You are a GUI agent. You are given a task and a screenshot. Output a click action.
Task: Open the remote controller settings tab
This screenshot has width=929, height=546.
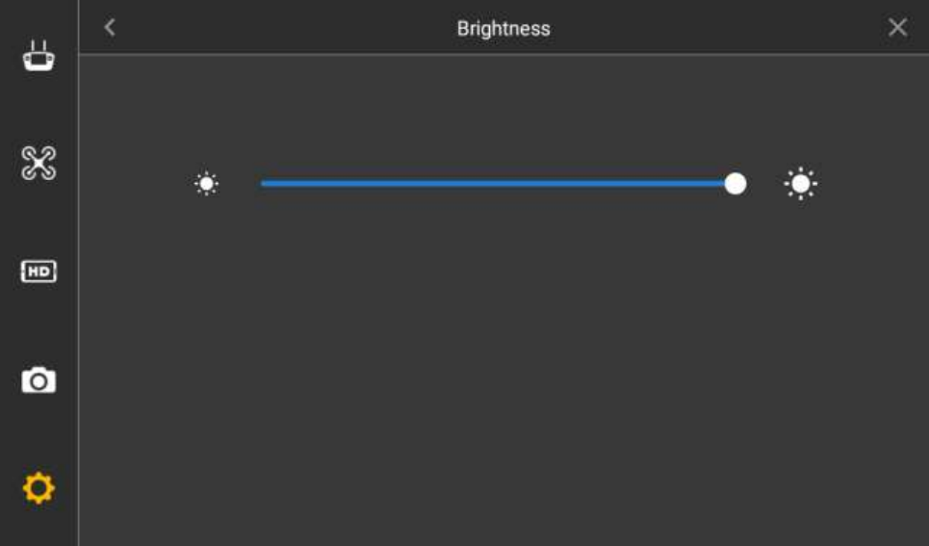(x=39, y=56)
